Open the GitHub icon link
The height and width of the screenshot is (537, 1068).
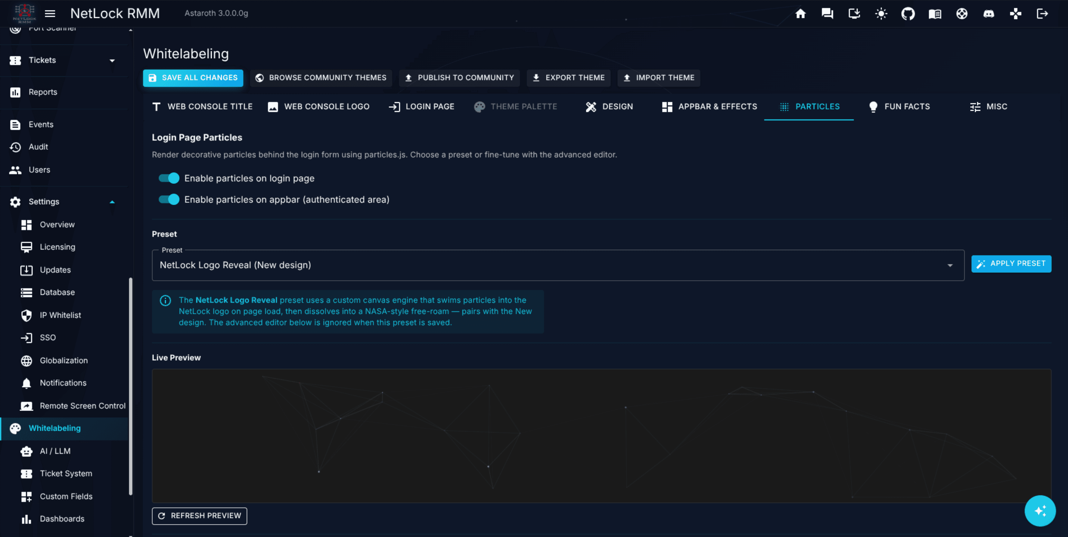[908, 14]
